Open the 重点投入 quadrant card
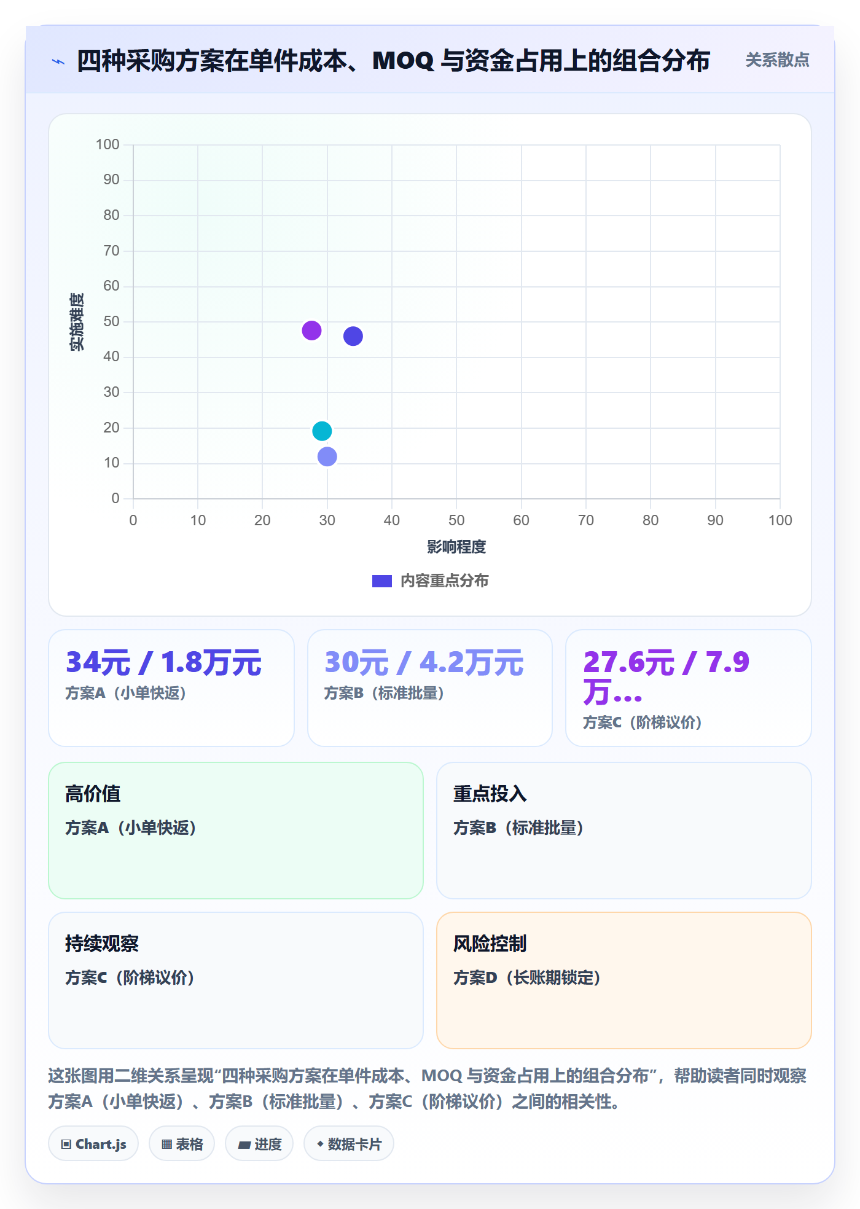This screenshot has height=1209, width=860. tap(624, 831)
